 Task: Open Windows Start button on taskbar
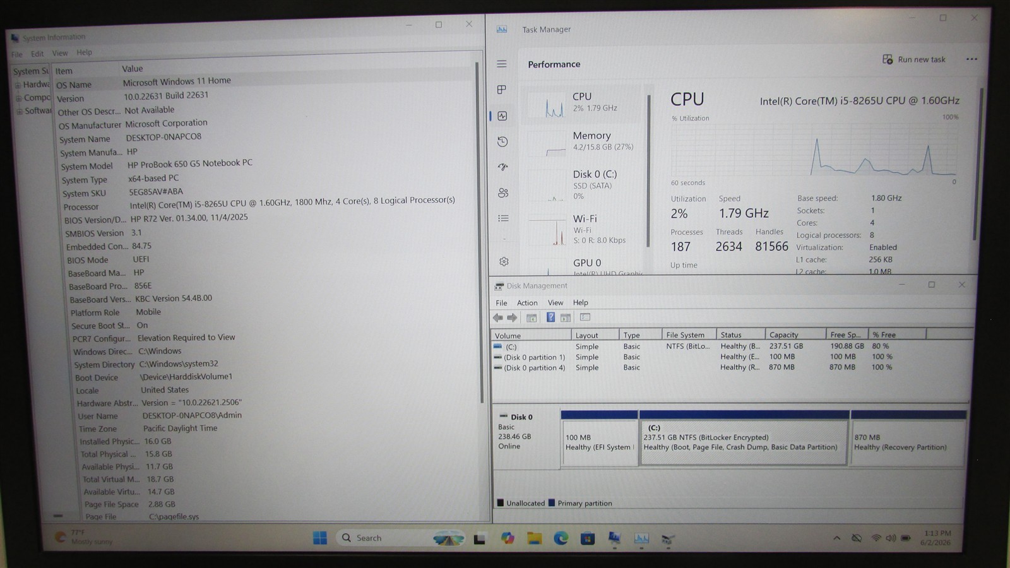click(x=320, y=538)
